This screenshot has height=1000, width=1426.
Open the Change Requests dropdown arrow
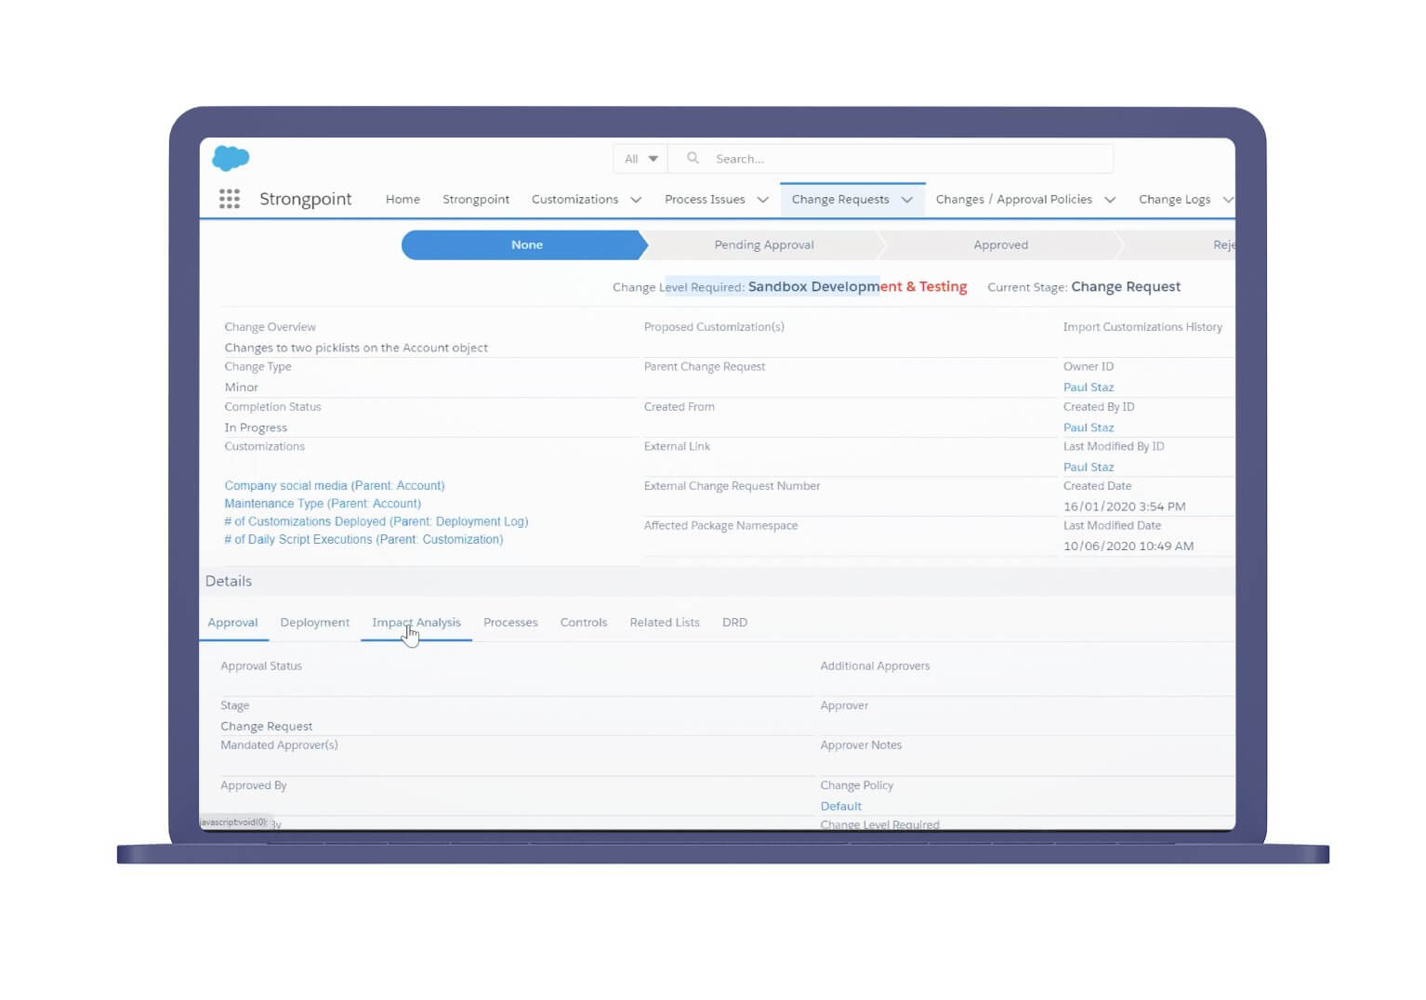[x=906, y=200]
